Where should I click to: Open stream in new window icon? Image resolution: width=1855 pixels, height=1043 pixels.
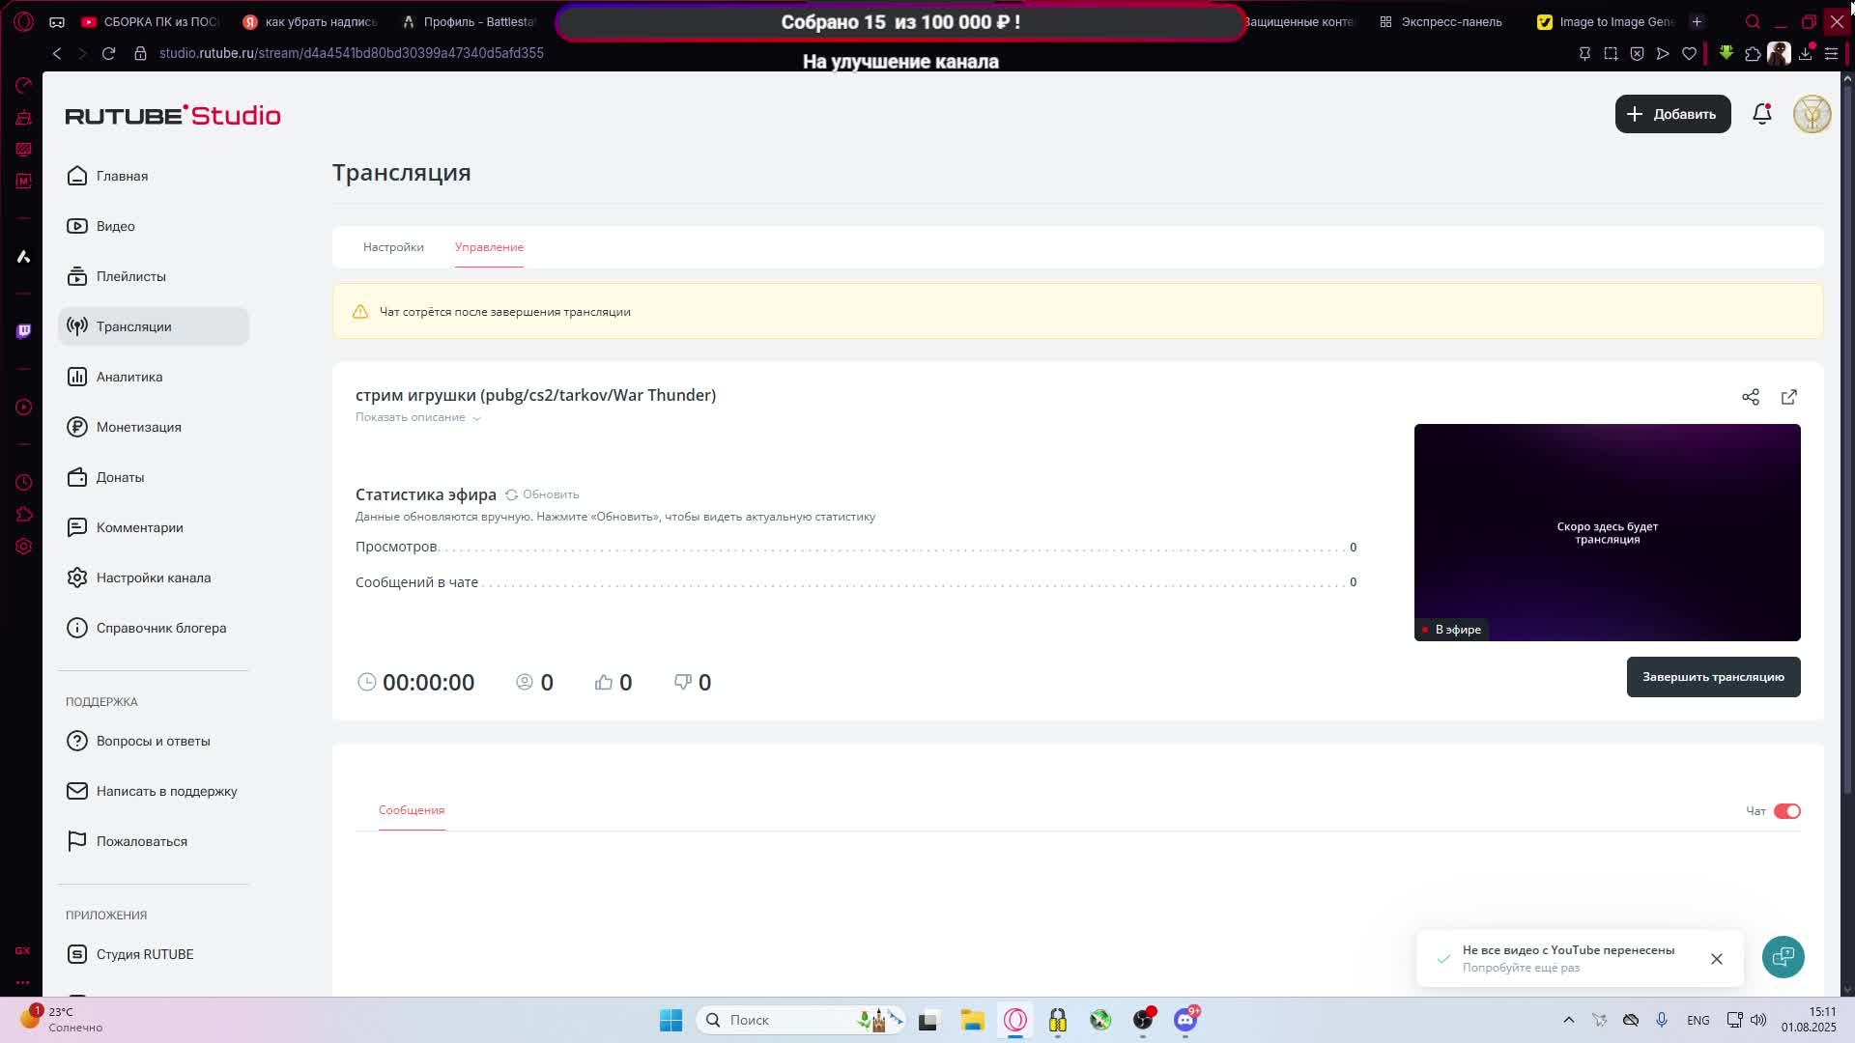point(1788,397)
